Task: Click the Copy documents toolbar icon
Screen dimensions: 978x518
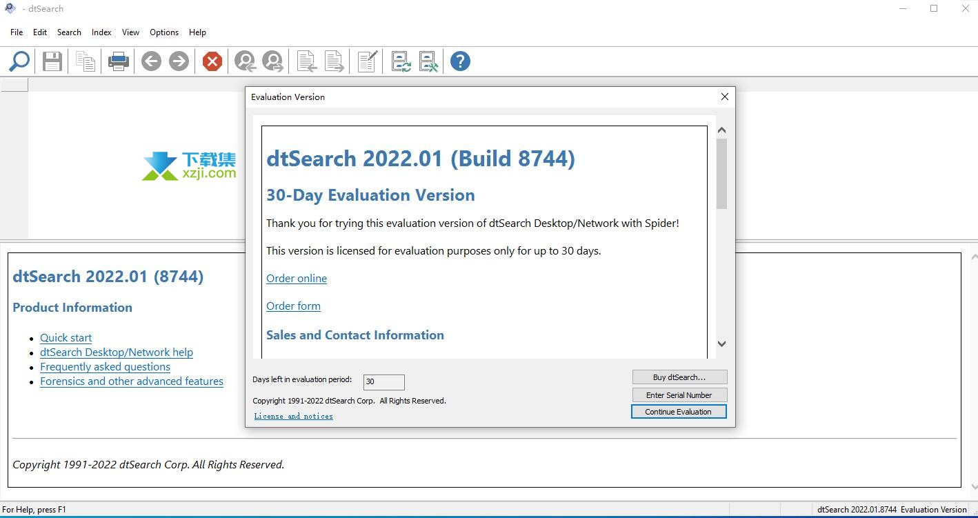Action: (86, 61)
